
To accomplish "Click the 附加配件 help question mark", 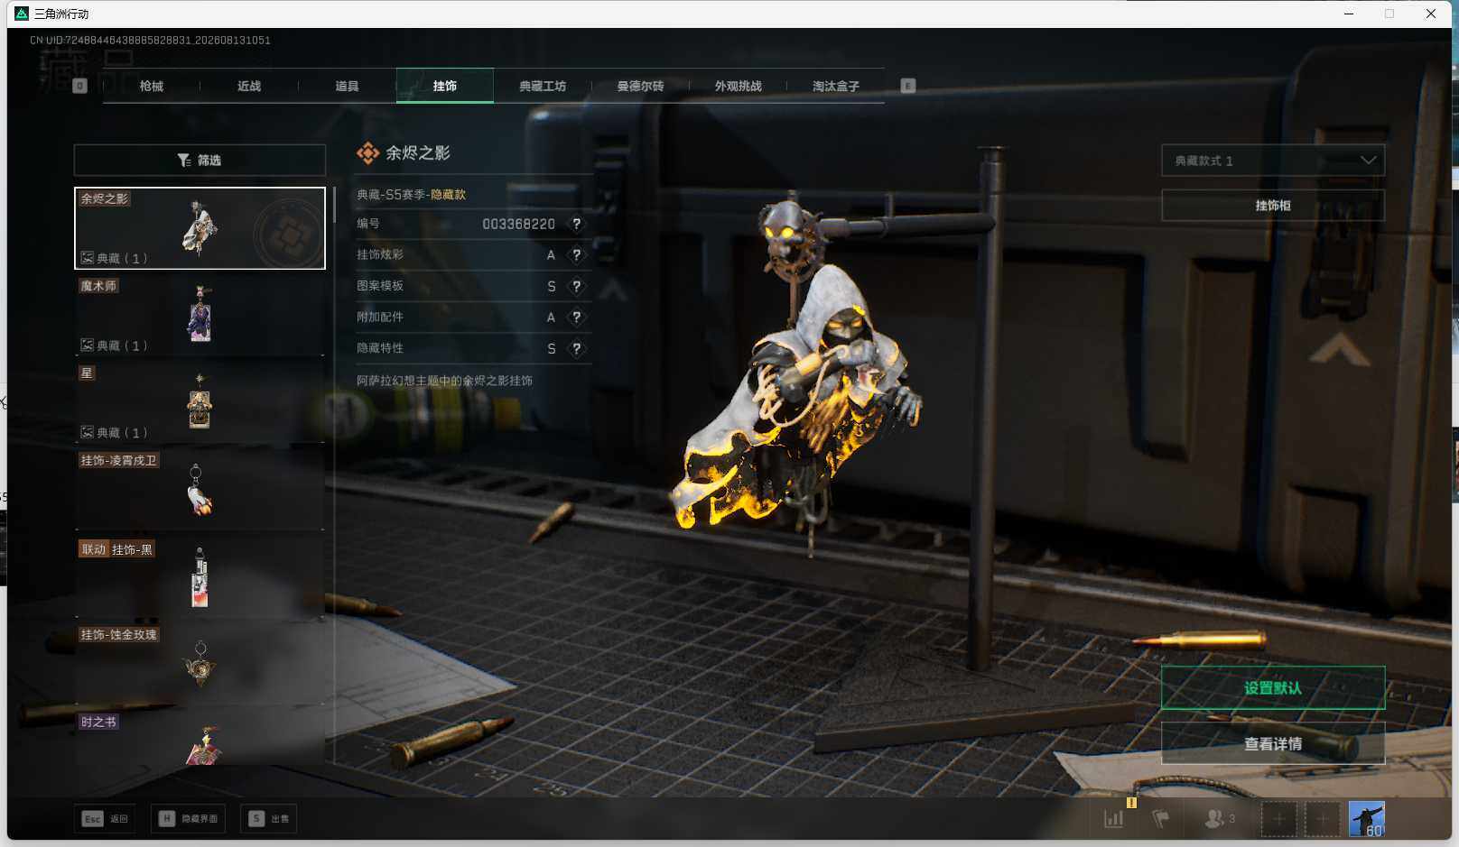I will [576, 318].
